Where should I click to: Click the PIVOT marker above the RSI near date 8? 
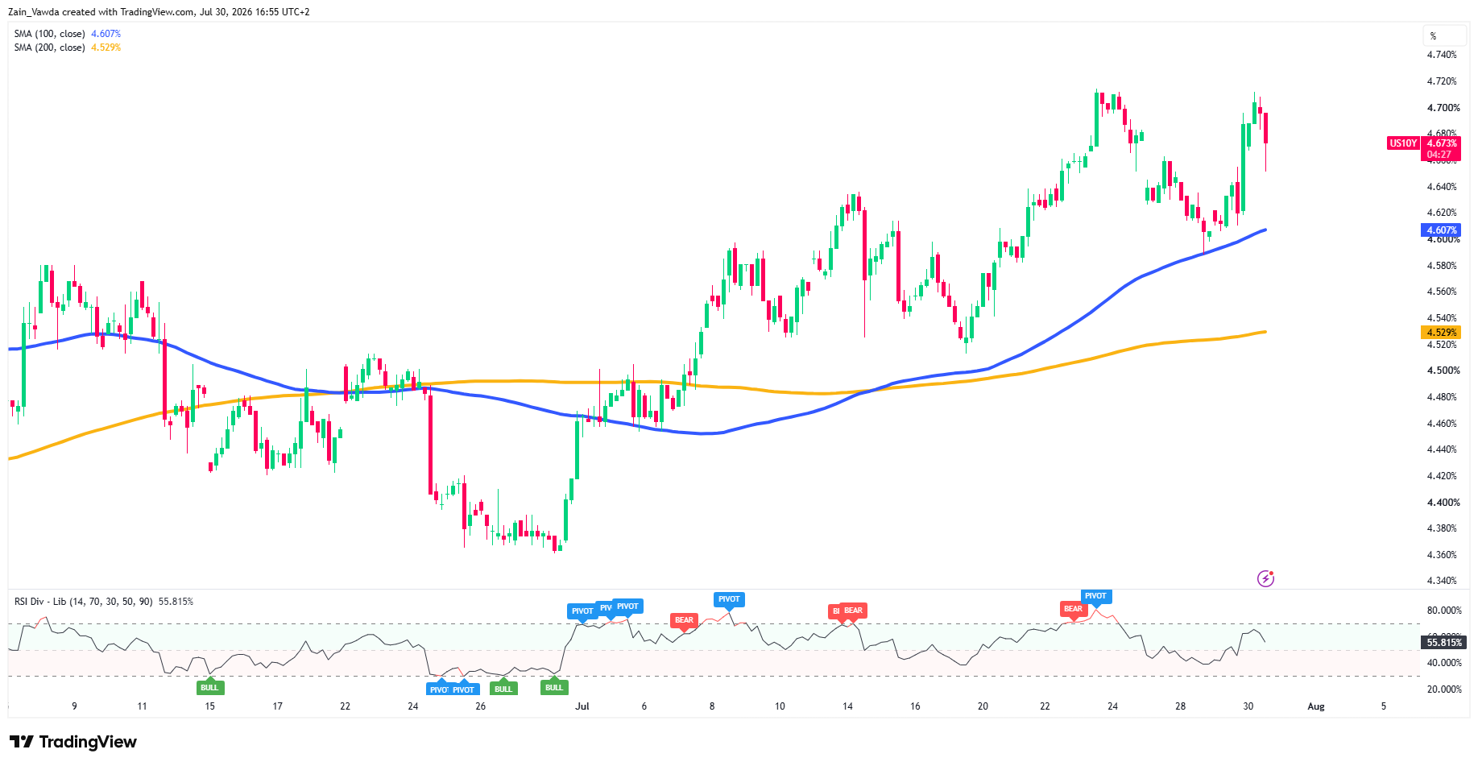[729, 599]
